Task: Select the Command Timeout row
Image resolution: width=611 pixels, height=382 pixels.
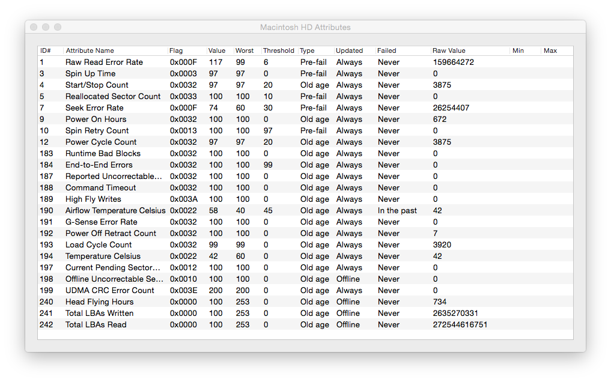Action: coord(305,187)
